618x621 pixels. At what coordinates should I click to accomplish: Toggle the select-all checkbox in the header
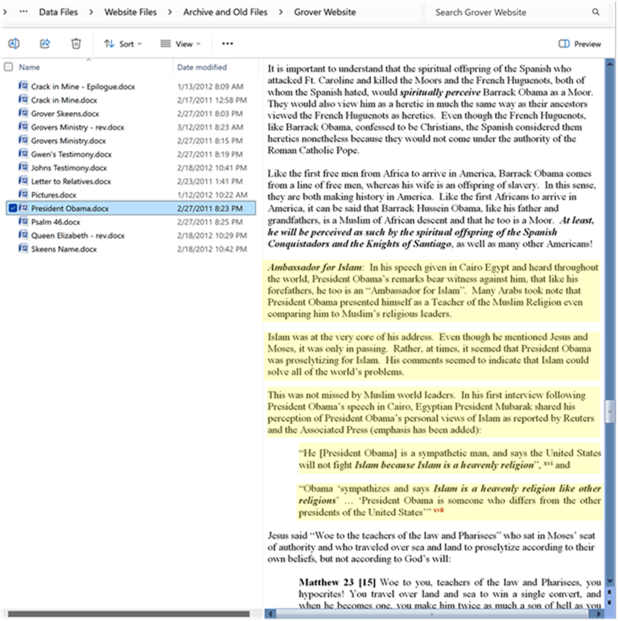coord(8,68)
